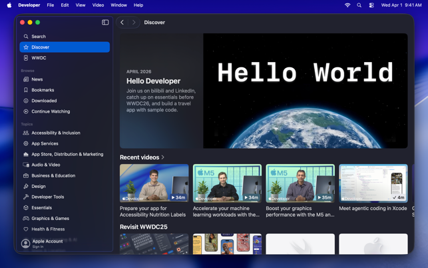The width and height of the screenshot is (428, 268).
Task: Click the Continue Watching play icon
Action: (26, 111)
